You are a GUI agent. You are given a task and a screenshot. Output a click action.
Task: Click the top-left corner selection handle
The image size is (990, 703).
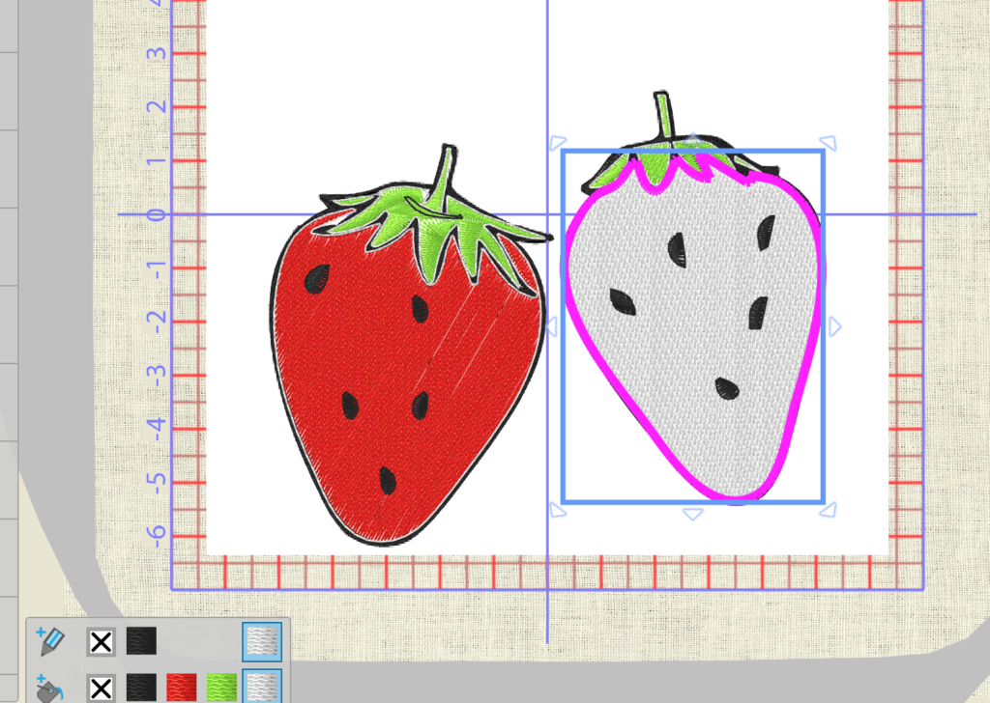[x=556, y=144]
